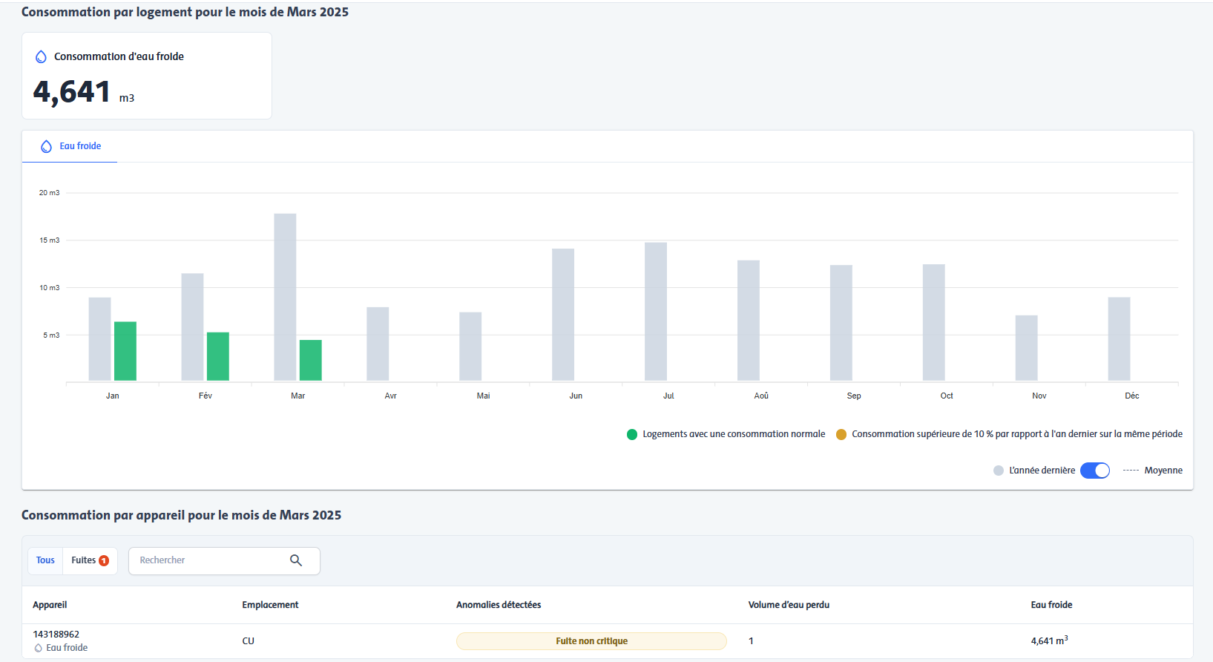Open device 143188962 in the table

tap(56, 635)
